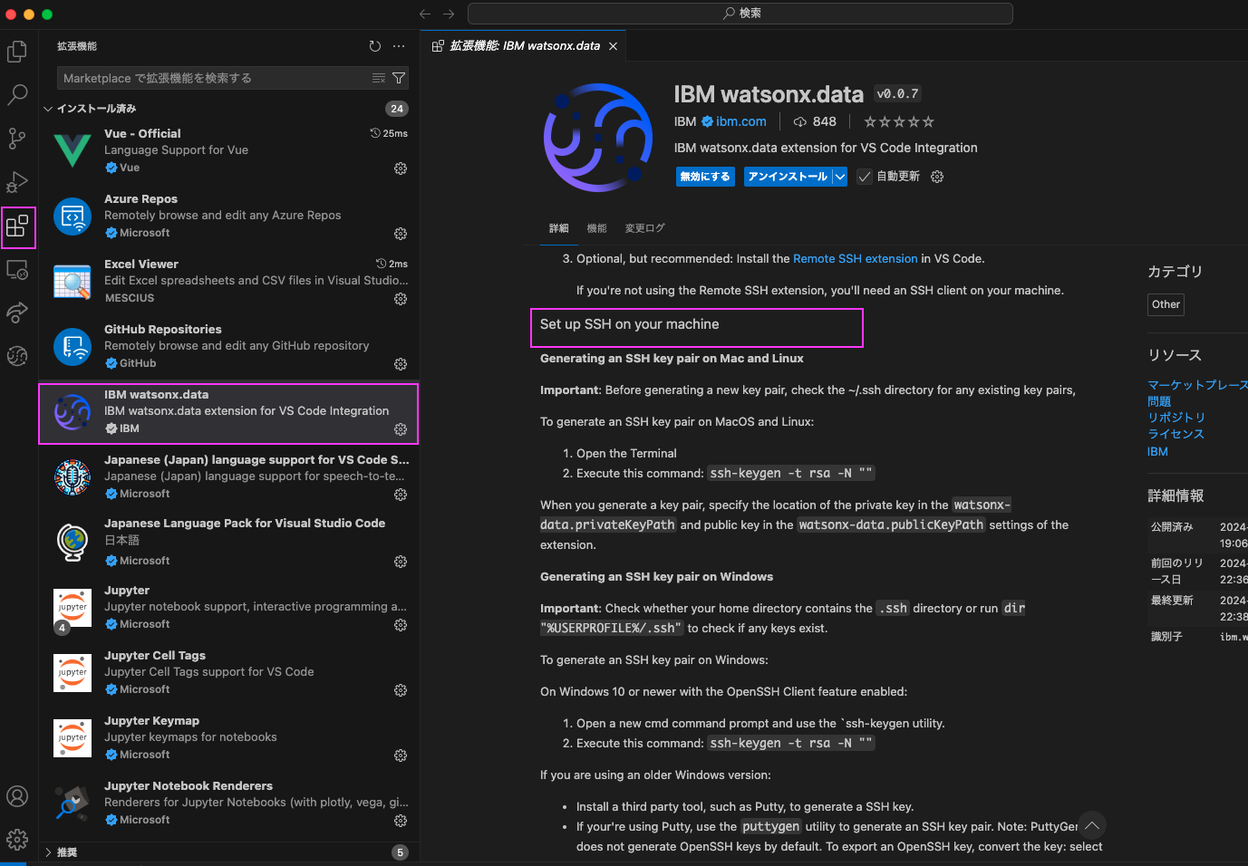Toggle the auto update checkbox
This screenshot has width=1248, height=866.
865,177
